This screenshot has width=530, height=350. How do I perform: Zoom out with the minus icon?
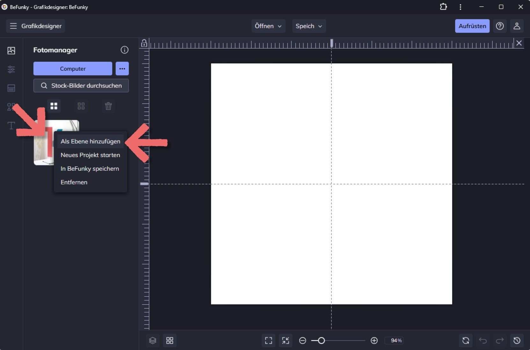pos(302,340)
